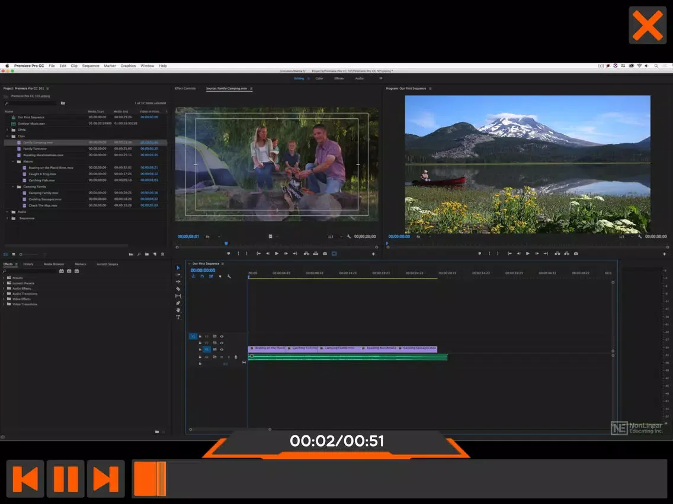Toggle Linked Selection in the timeline
The width and height of the screenshot is (673, 504).
point(211,276)
